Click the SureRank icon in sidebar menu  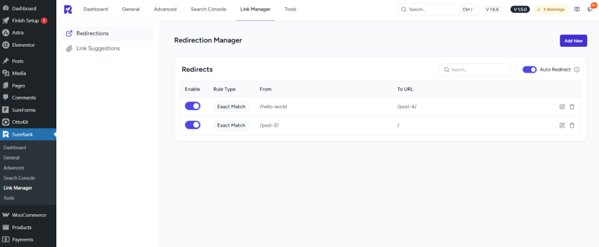point(6,135)
